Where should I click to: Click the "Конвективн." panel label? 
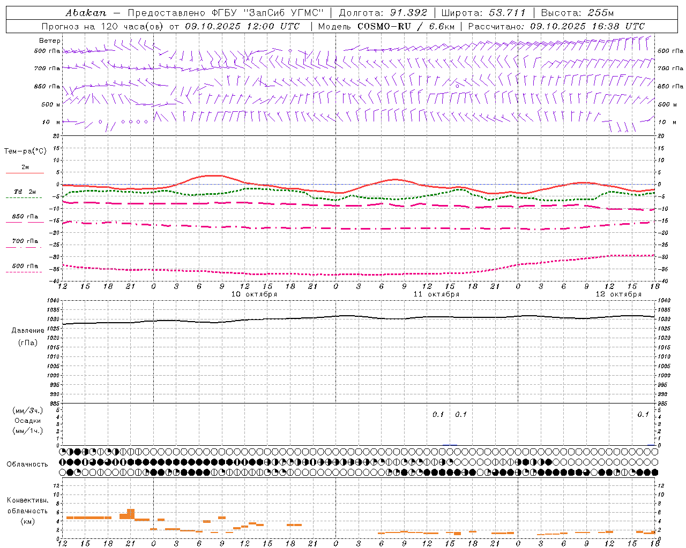(x=28, y=500)
